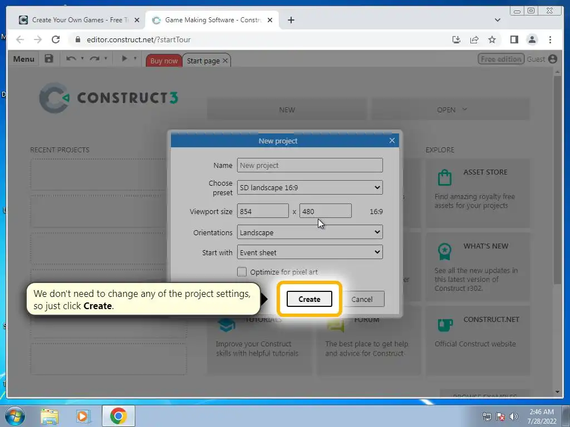The height and width of the screenshot is (427, 570).
Task: Open the What's New ribbon badge icon
Action: (x=445, y=251)
